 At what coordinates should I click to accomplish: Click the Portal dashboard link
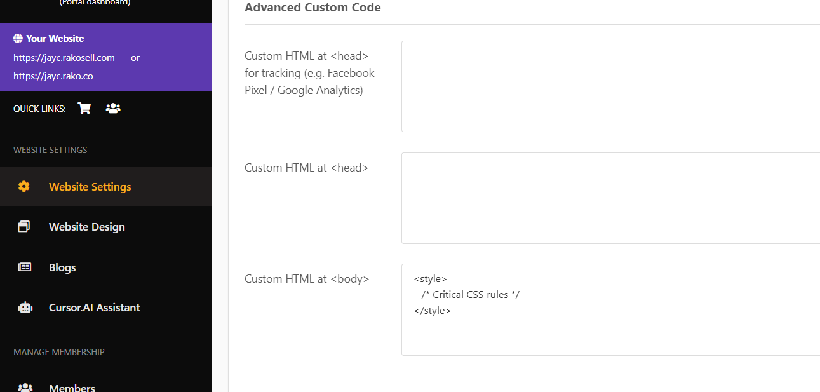tap(95, 3)
